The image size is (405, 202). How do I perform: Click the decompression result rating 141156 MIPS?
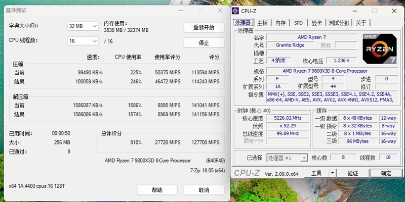(206, 114)
